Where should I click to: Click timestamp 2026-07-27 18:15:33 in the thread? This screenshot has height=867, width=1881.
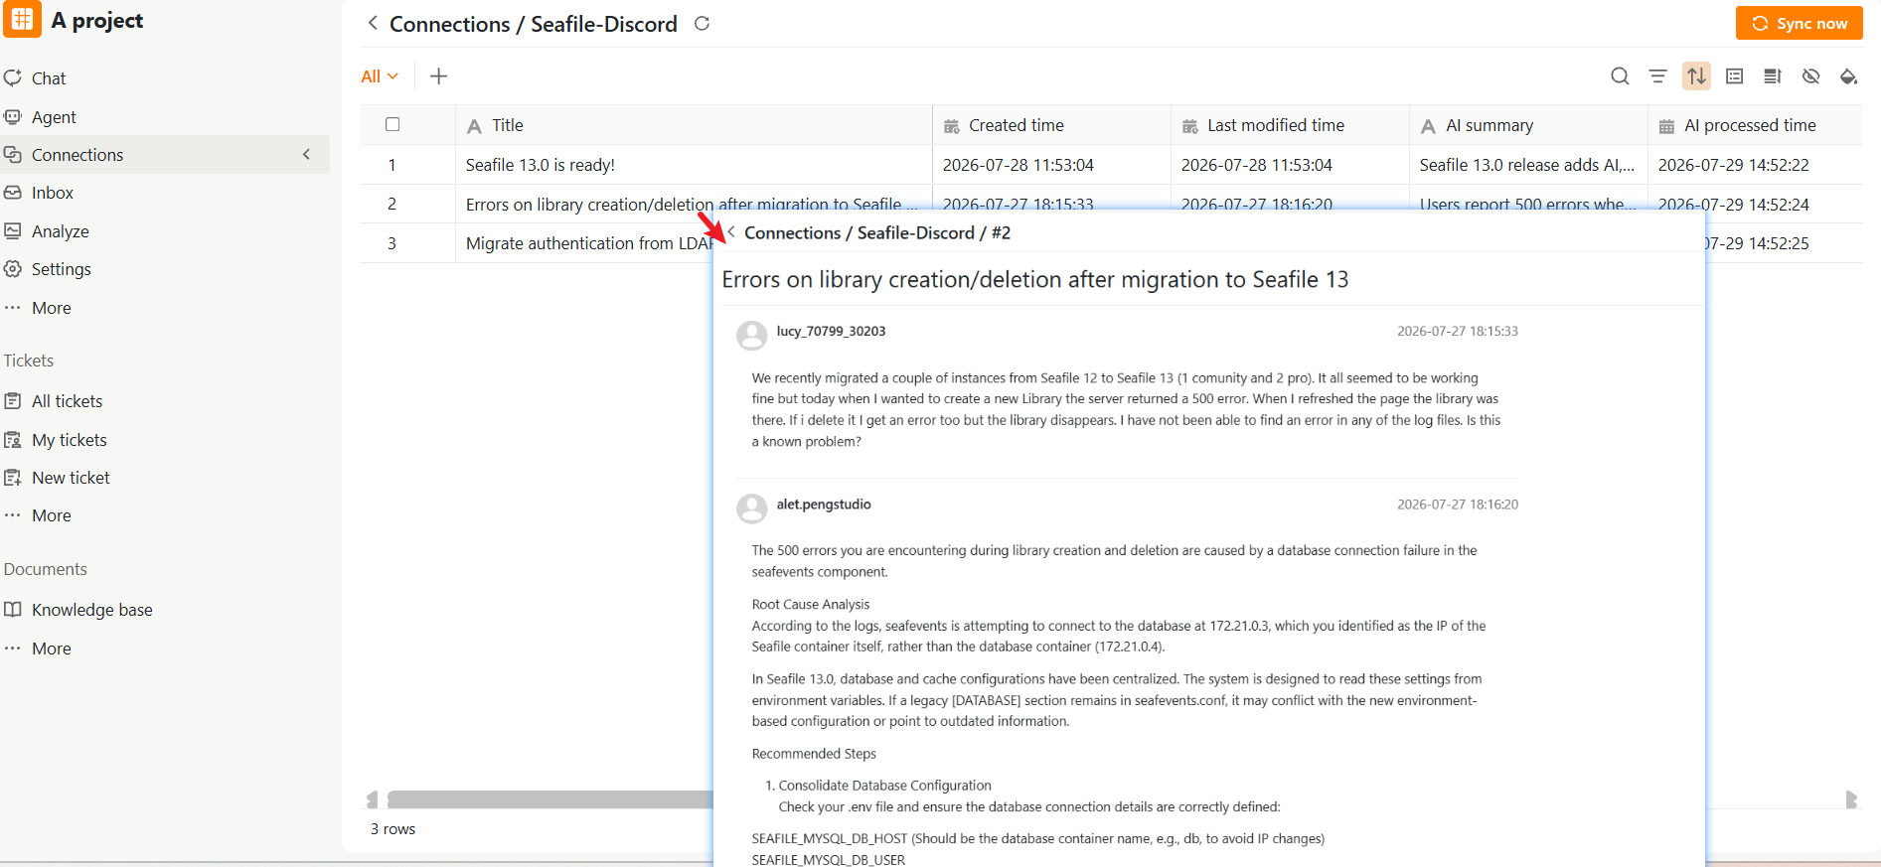1458,332
